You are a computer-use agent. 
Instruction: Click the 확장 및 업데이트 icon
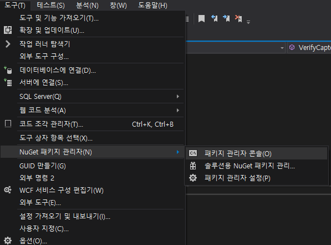coord(8,30)
